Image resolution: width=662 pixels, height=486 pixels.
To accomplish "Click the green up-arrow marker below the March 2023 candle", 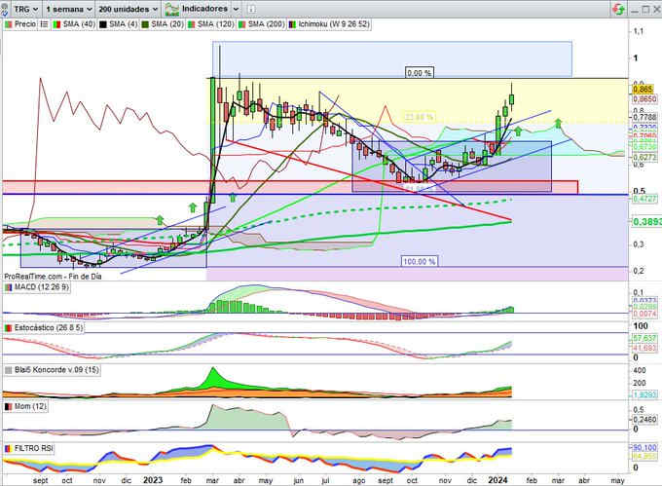I will [233, 197].
